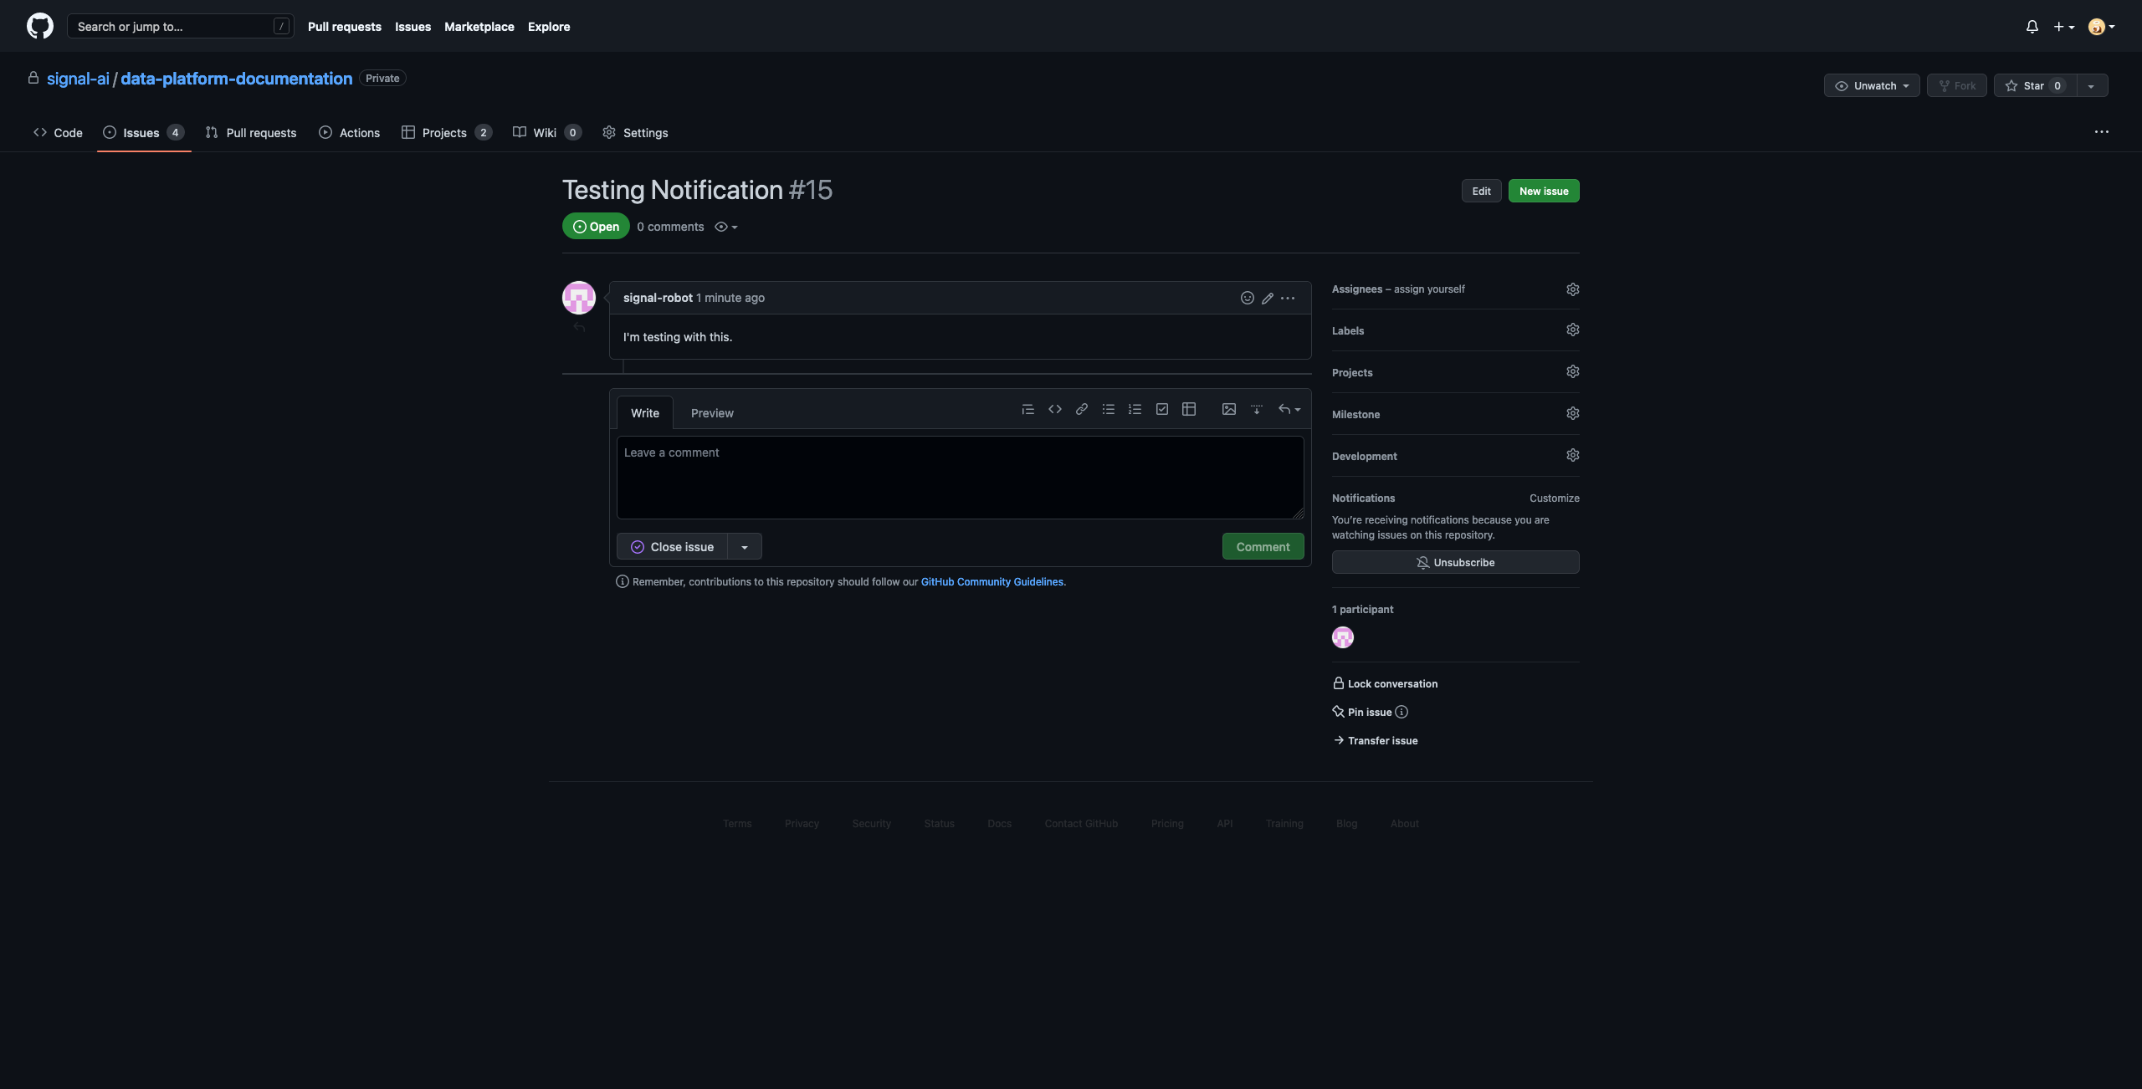Screen dimensions: 2142x1089
Task: Click Transfer issue
Action: 1375,740
